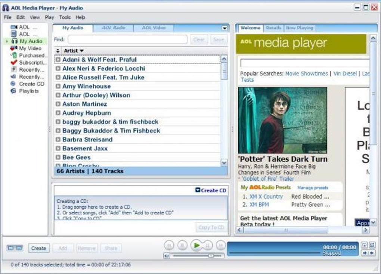Viewport: 381px width, 274px height.
Task: Click the Create button
Action: 38,248
